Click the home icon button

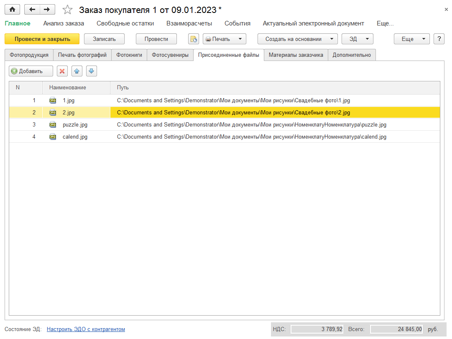(x=12, y=10)
